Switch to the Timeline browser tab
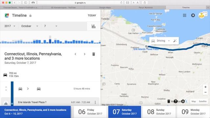Viewport: 210px width, 118px height. 186,8
